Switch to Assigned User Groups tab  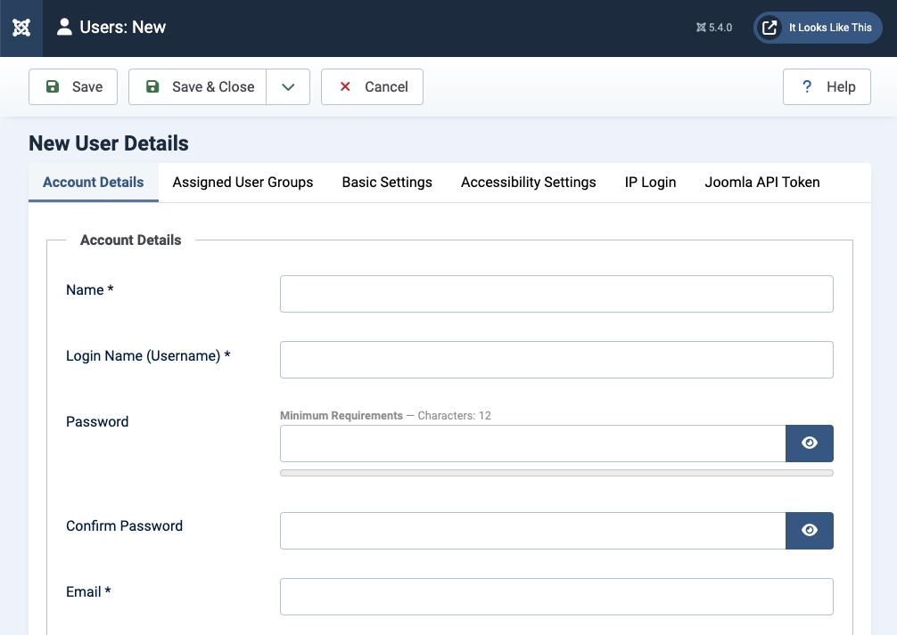click(x=243, y=182)
